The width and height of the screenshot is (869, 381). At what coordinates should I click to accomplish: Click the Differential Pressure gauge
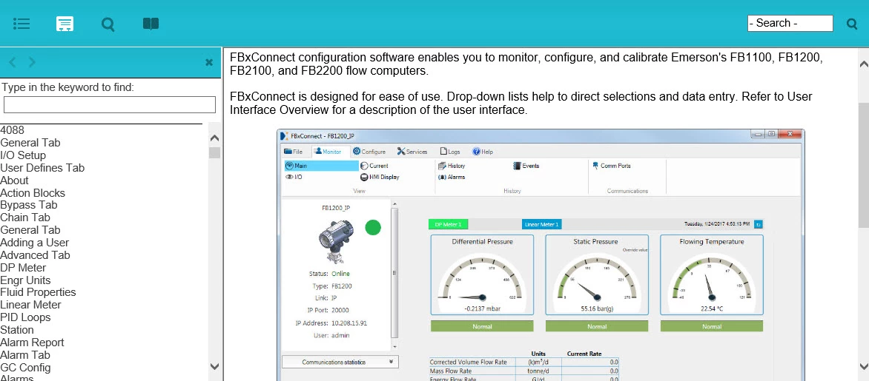[482, 274]
